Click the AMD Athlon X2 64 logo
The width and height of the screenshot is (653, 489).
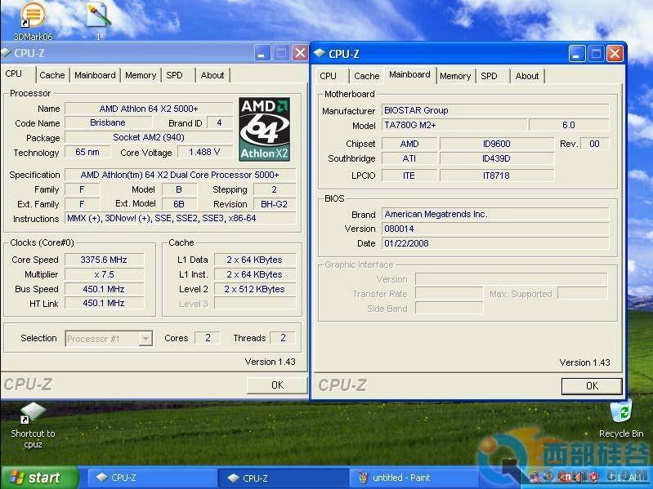click(x=265, y=129)
